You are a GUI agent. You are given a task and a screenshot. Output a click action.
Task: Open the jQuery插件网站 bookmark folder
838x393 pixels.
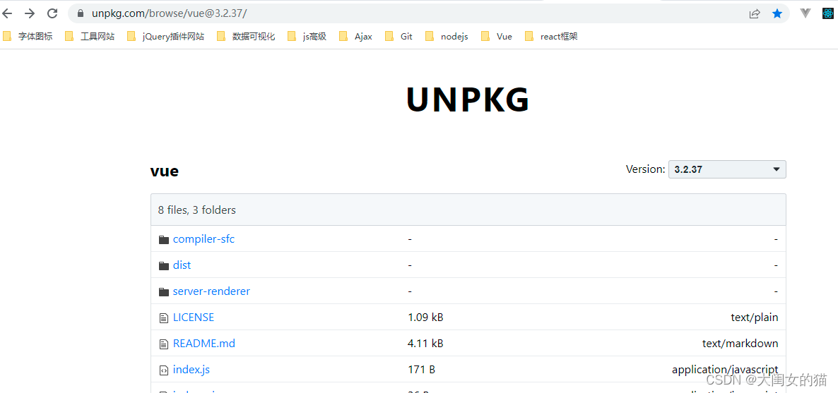pos(165,36)
